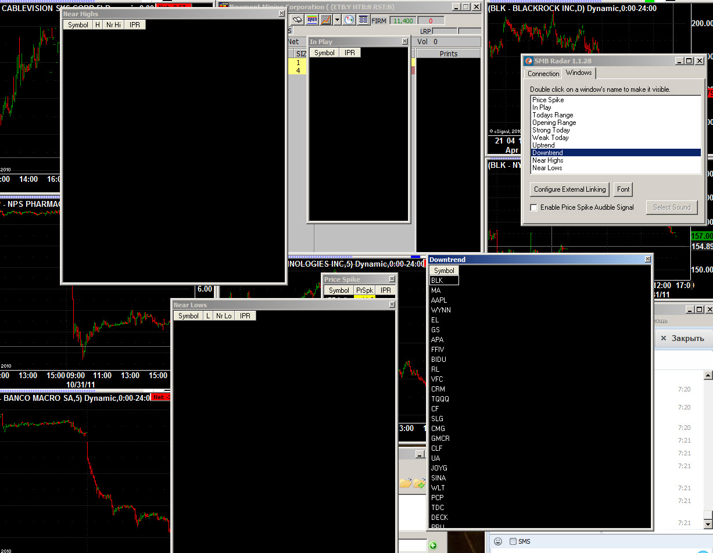Minimize the Newmont Mining Corporation window

pos(456,7)
